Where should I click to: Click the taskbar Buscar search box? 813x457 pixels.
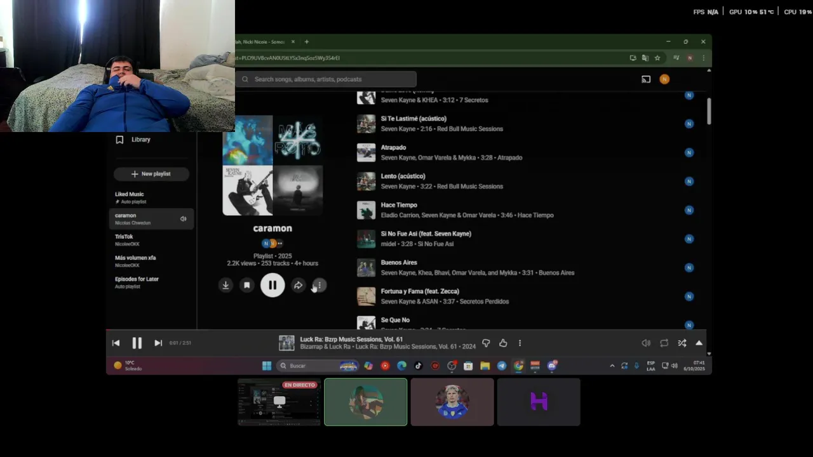click(x=318, y=366)
